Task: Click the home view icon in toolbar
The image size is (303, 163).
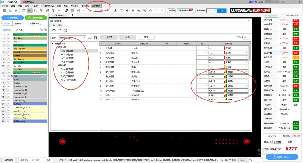Action: tap(150, 11)
